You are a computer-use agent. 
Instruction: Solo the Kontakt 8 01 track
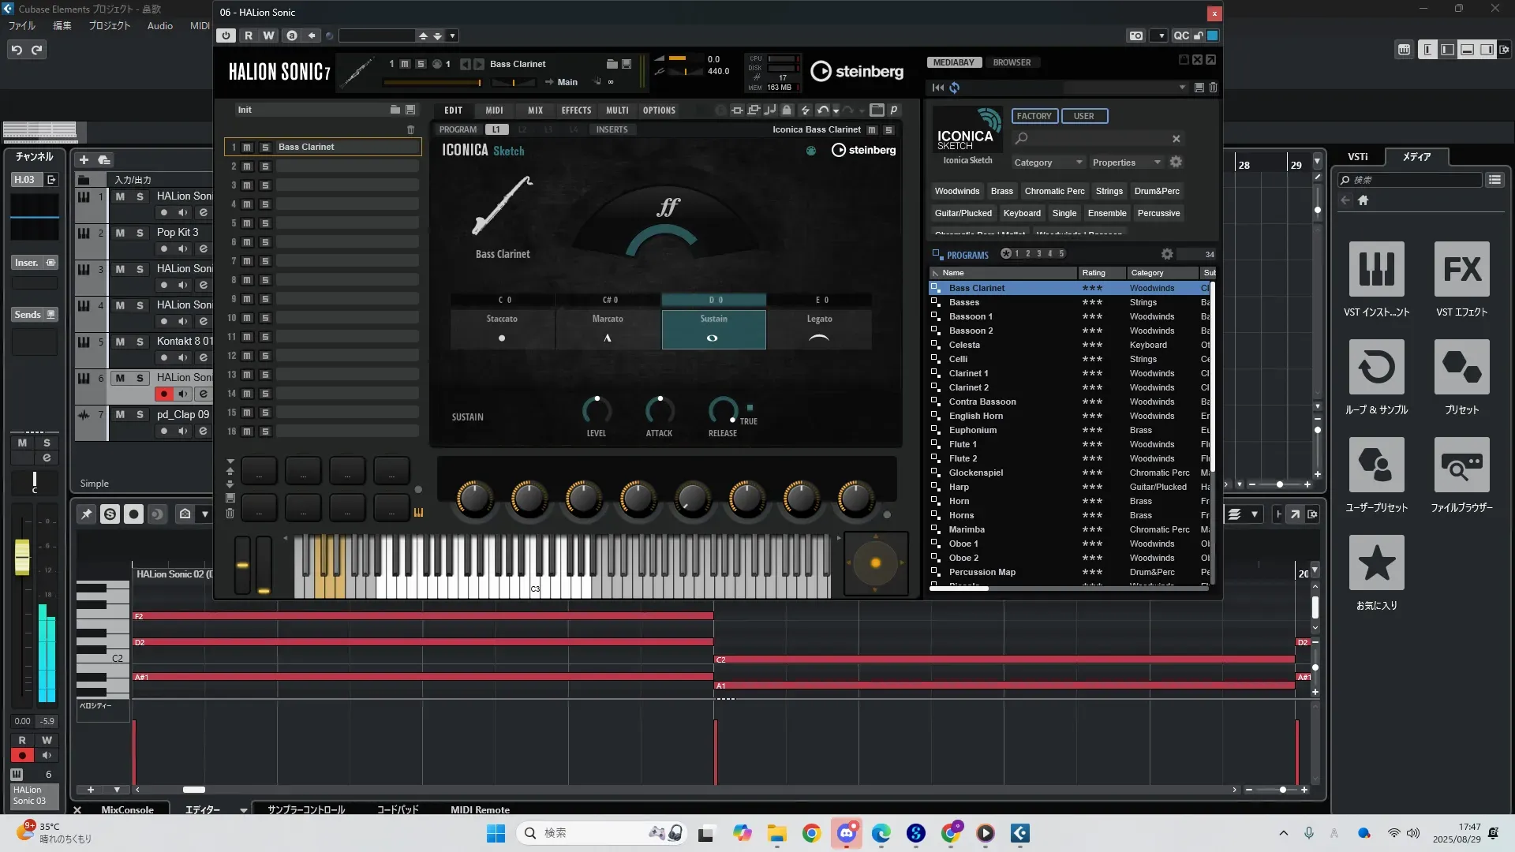(140, 342)
